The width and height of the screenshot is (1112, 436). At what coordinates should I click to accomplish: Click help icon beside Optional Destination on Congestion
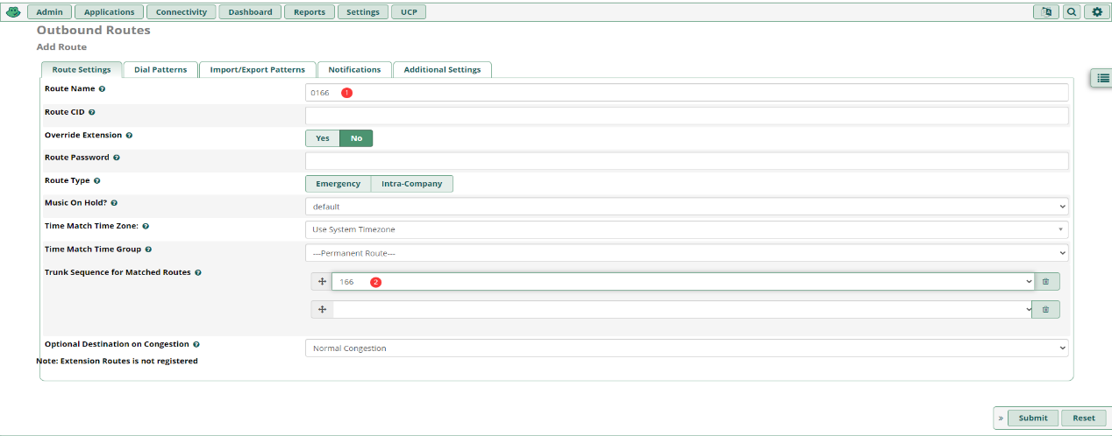point(196,344)
